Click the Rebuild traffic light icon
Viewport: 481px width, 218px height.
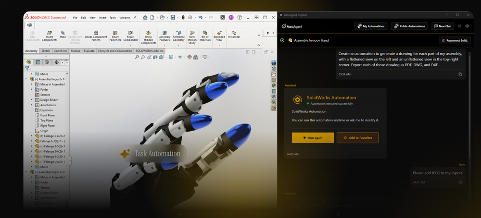[x=183, y=17]
